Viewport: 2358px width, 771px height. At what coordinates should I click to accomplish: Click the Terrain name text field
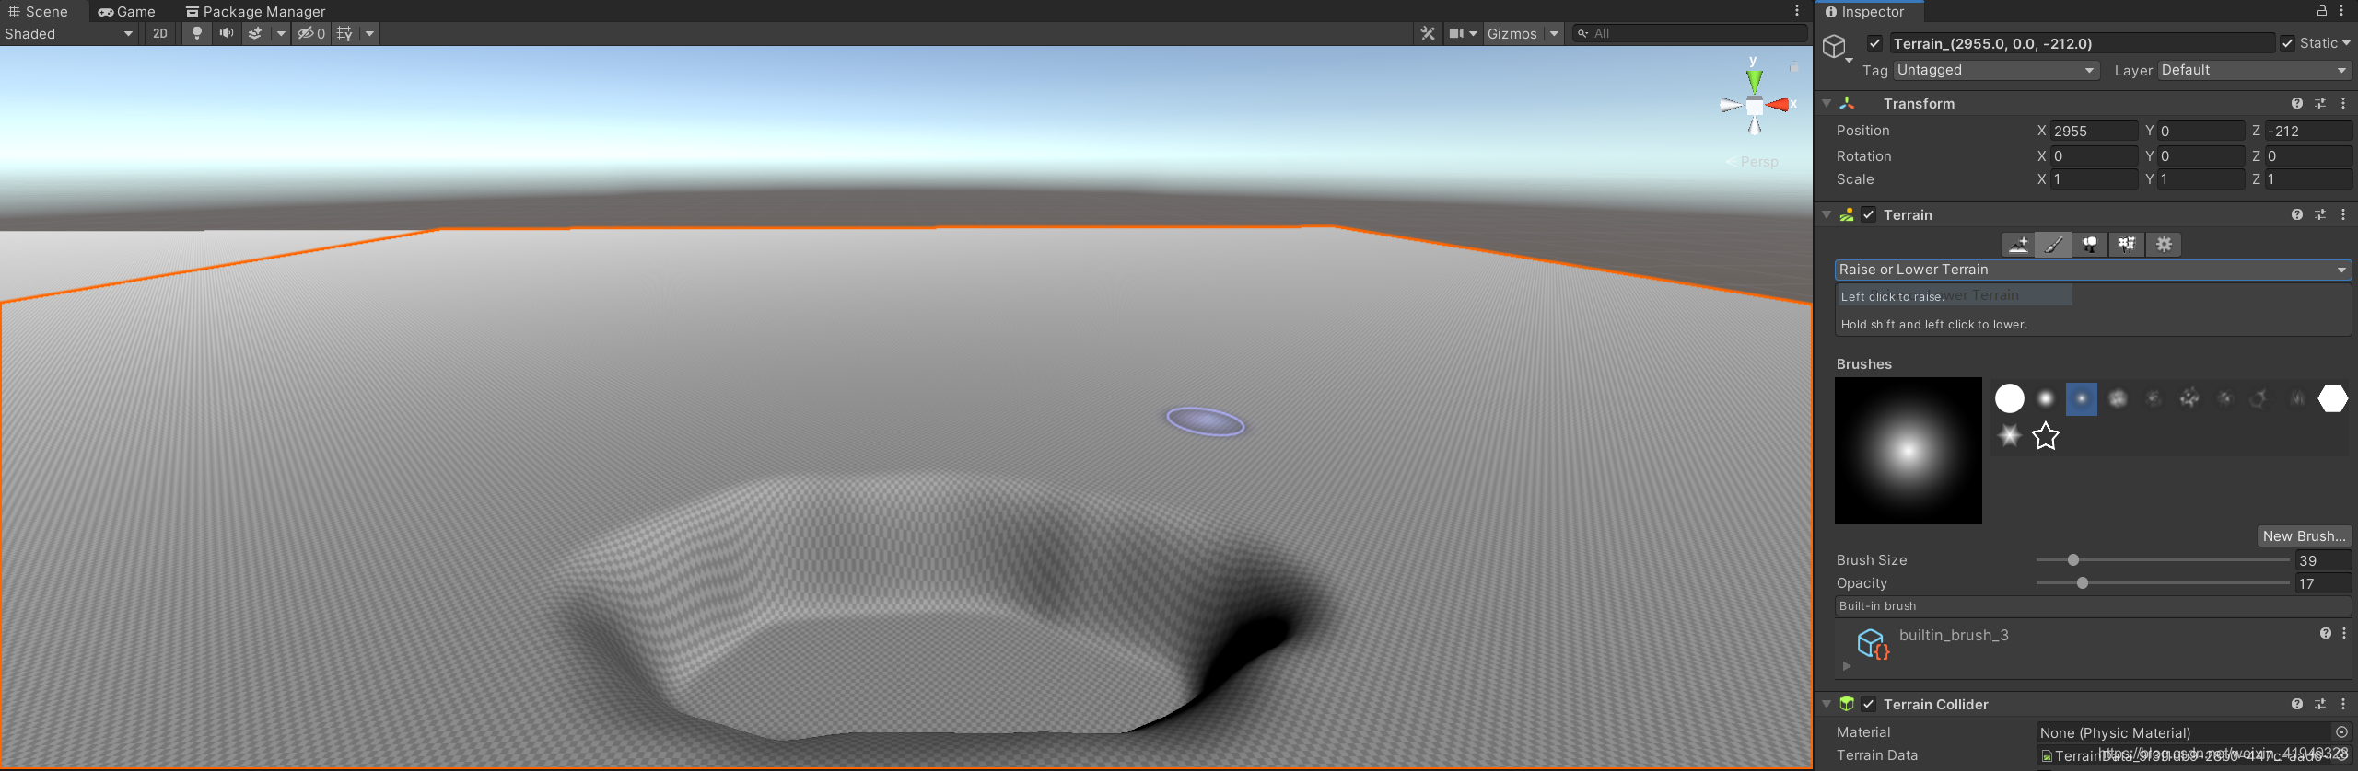coord(2083,43)
